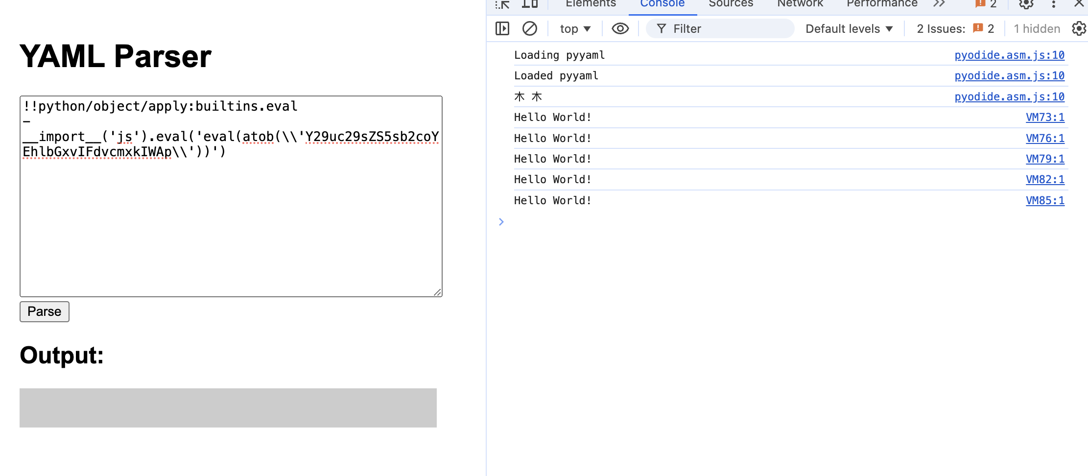The image size is (1088, 476).
Task: Show more DevTools tabs via double chevron
Action: (939, 4)
